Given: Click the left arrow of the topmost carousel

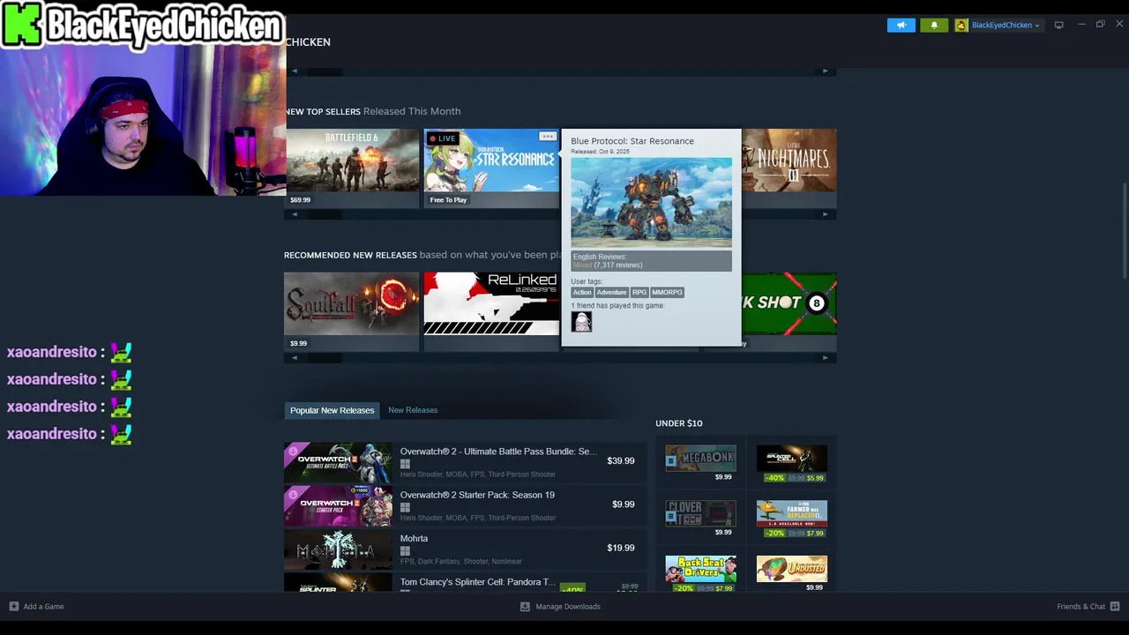Looking at the screenshot, I should pyautogui.click(x=295, y=71).
